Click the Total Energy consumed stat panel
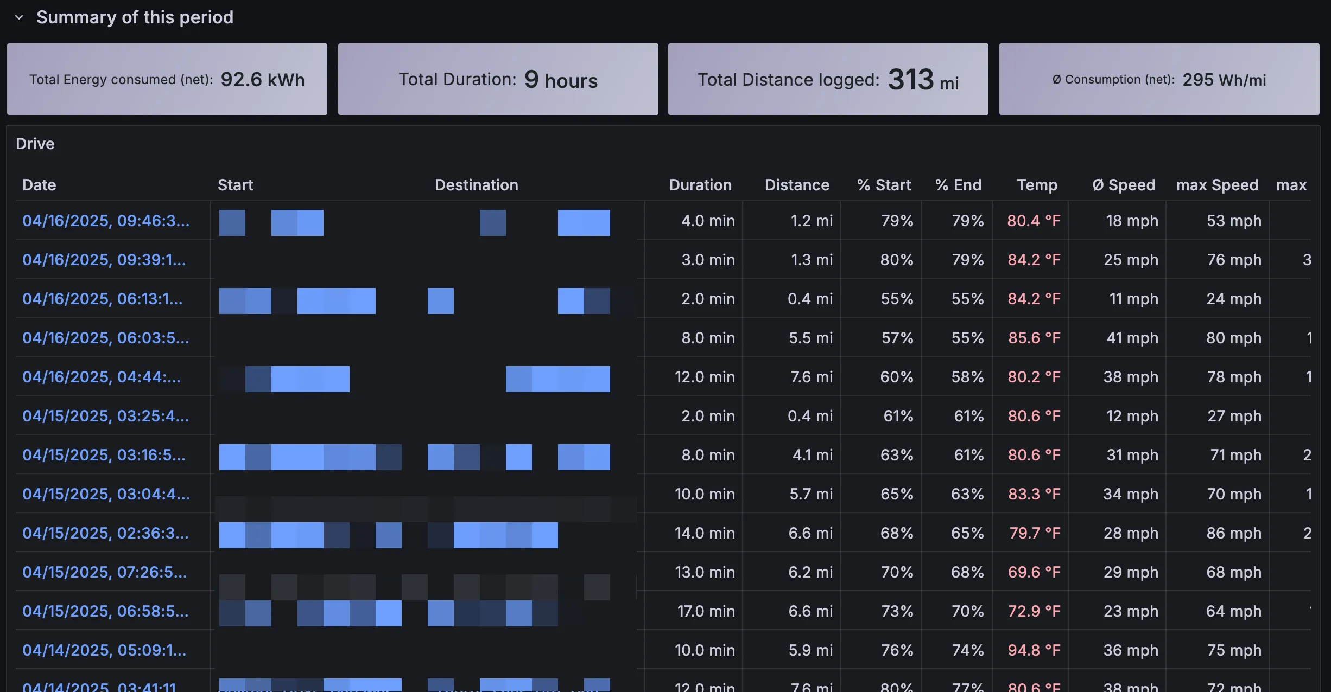 pos(167,79)
